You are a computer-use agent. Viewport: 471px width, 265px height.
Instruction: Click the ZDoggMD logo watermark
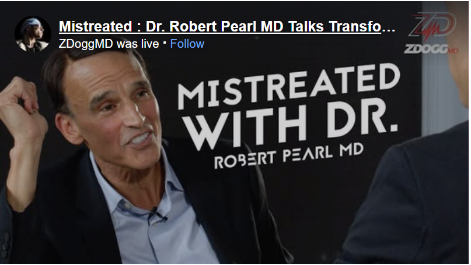431,33
